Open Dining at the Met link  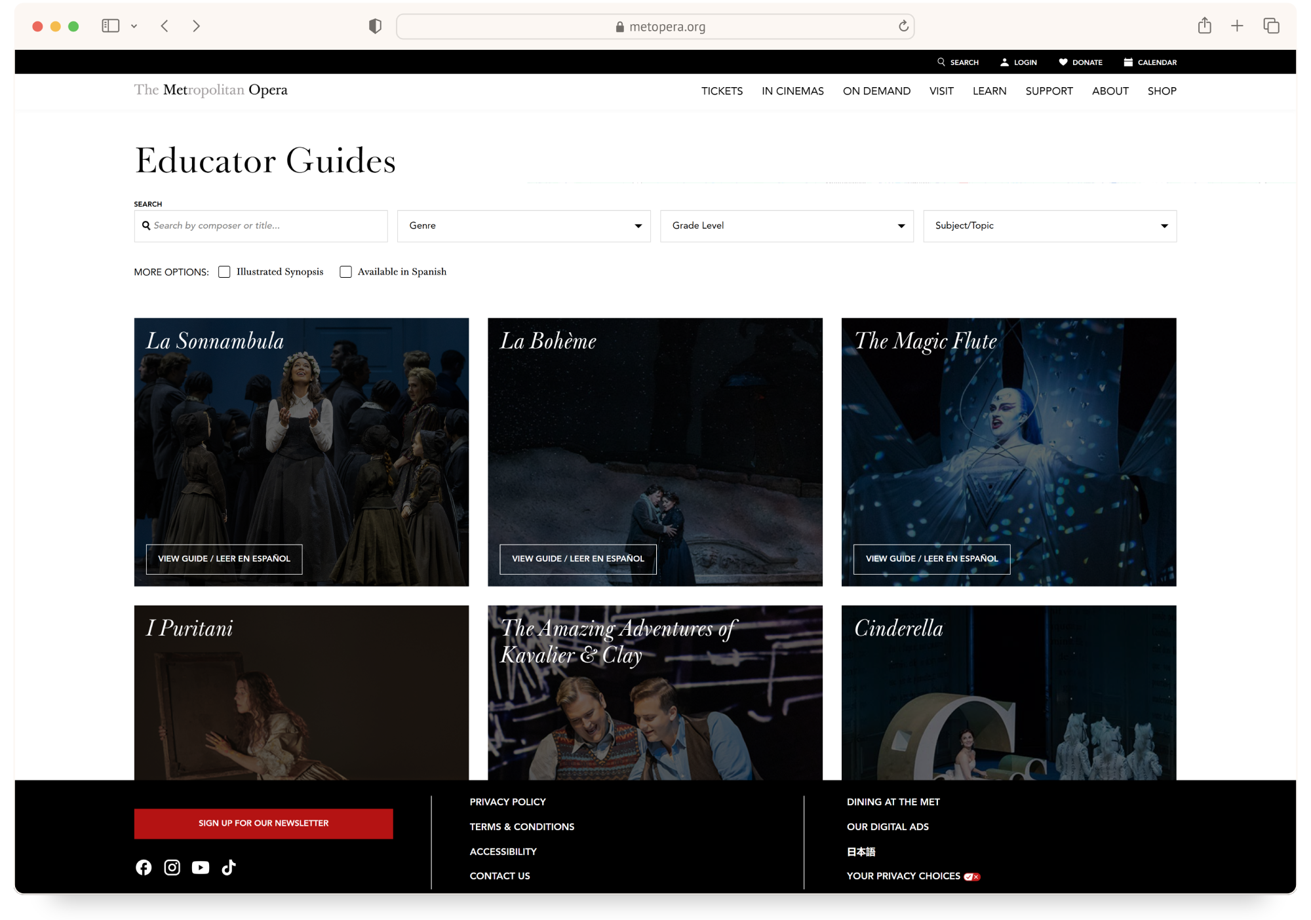(893, 802)
